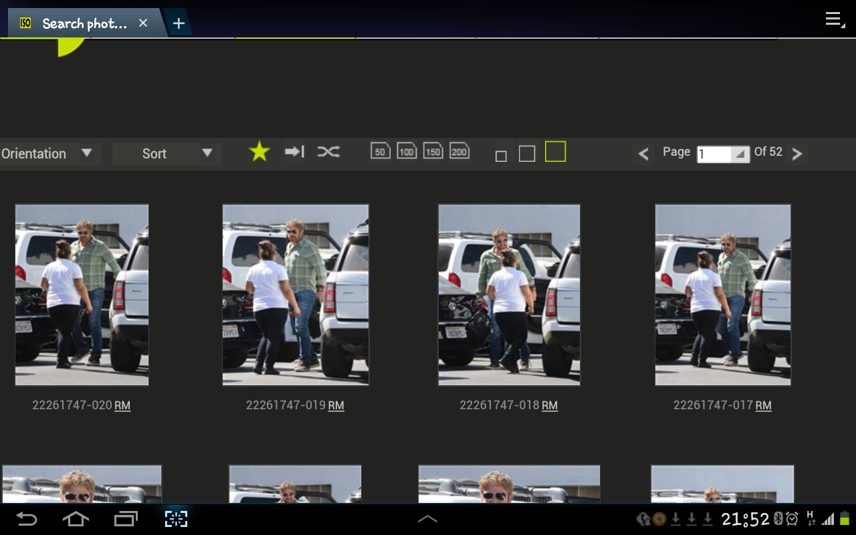Open a new browser tab
This screenshot has height=535, width=856.
pos(178,23)
